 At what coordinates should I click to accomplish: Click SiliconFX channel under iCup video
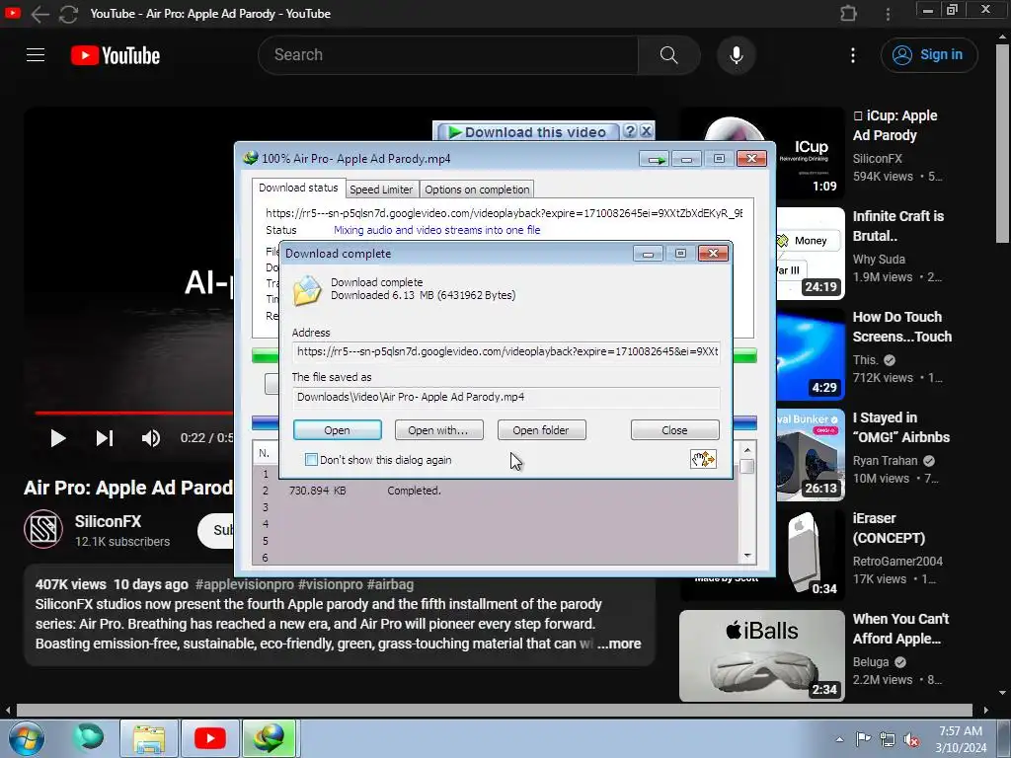877,159
